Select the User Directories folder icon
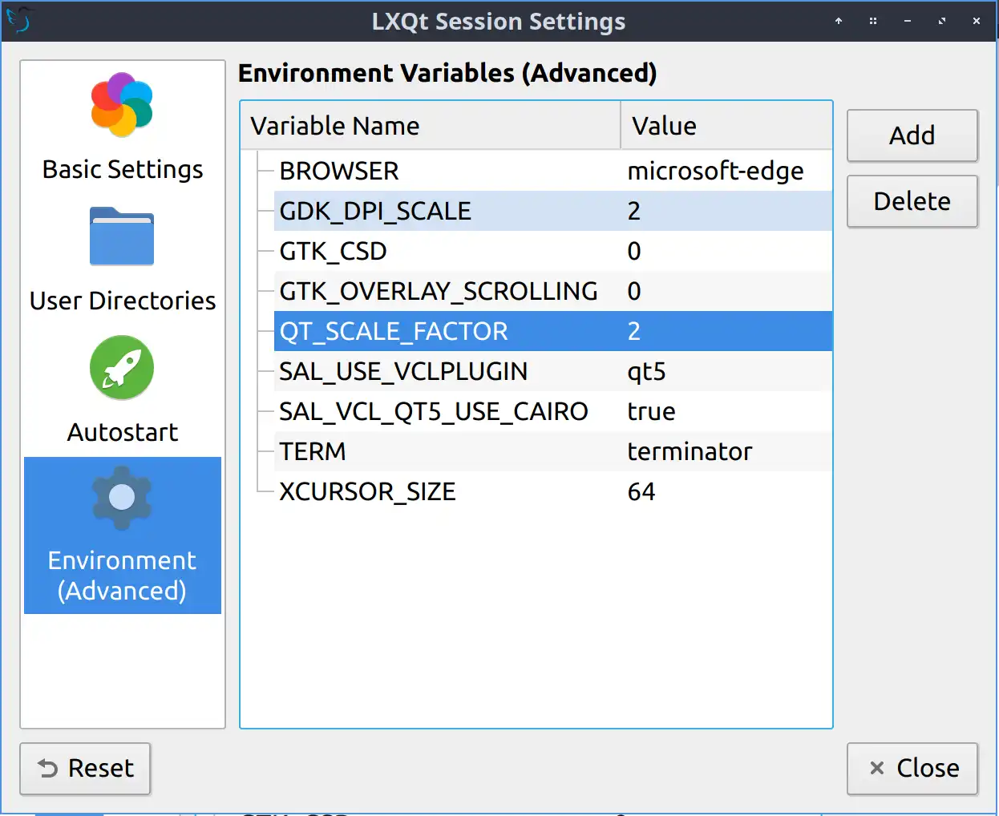999x816 pixels. 121,236
